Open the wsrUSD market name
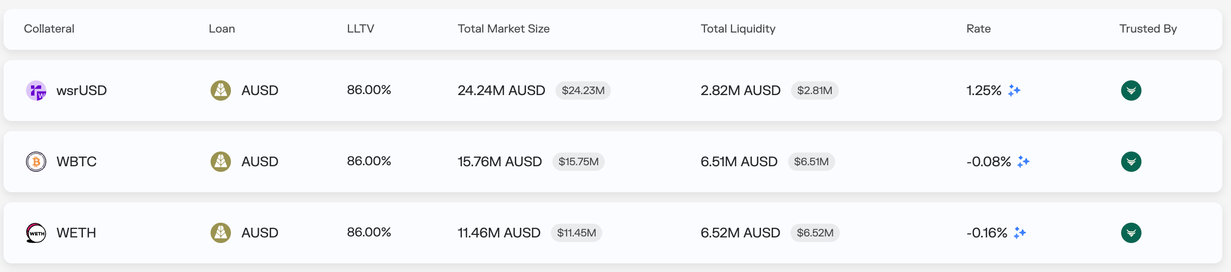This screenshot has width=1231, height=272. tap(81, 90)
